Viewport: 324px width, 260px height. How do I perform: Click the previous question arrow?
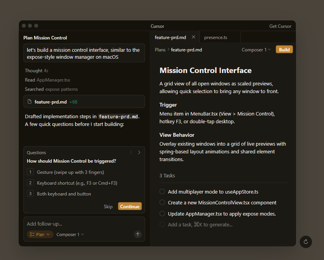[x=131, y=153]
